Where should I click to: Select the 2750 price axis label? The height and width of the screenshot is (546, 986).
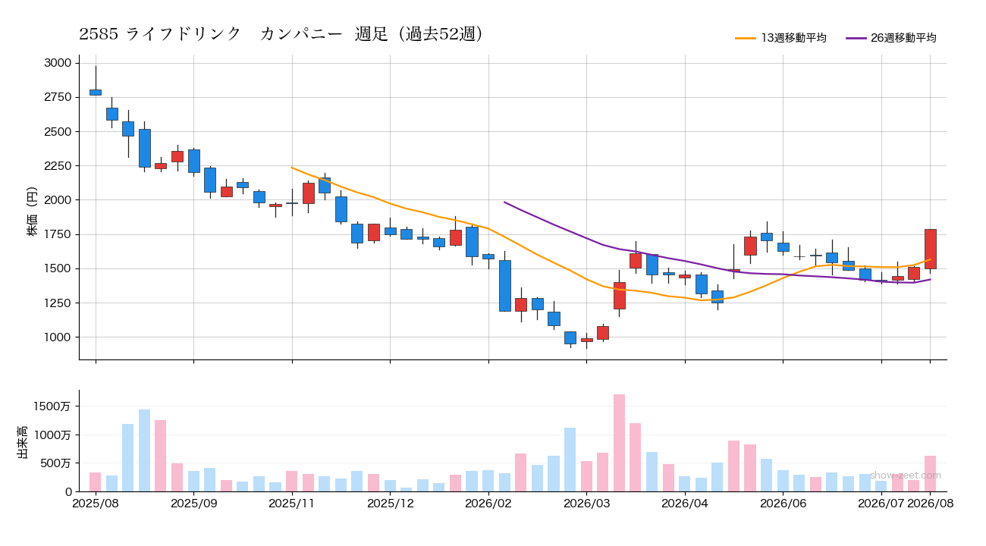(x=58, y=97)
